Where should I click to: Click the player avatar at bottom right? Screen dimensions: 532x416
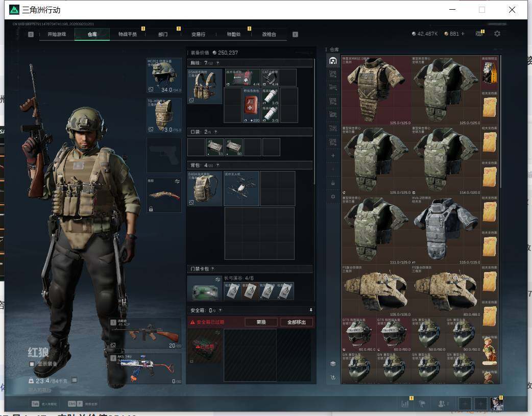click(x=496, y=403)
